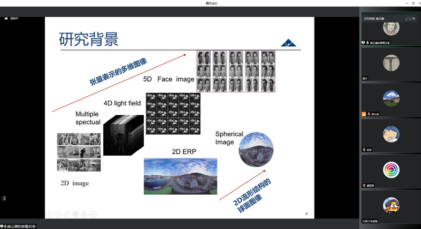Click muted microphone on color wheel avatar tile
Screen dimensions: 421x229
point(364,185)
